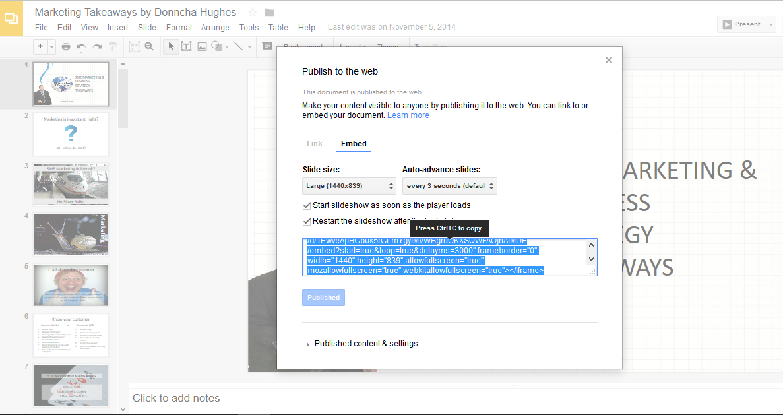Image resolution: width=783 pixels, height=415 pixels.
Task: Toggle Start slideshow as soon as player loads
Action: 307,205
